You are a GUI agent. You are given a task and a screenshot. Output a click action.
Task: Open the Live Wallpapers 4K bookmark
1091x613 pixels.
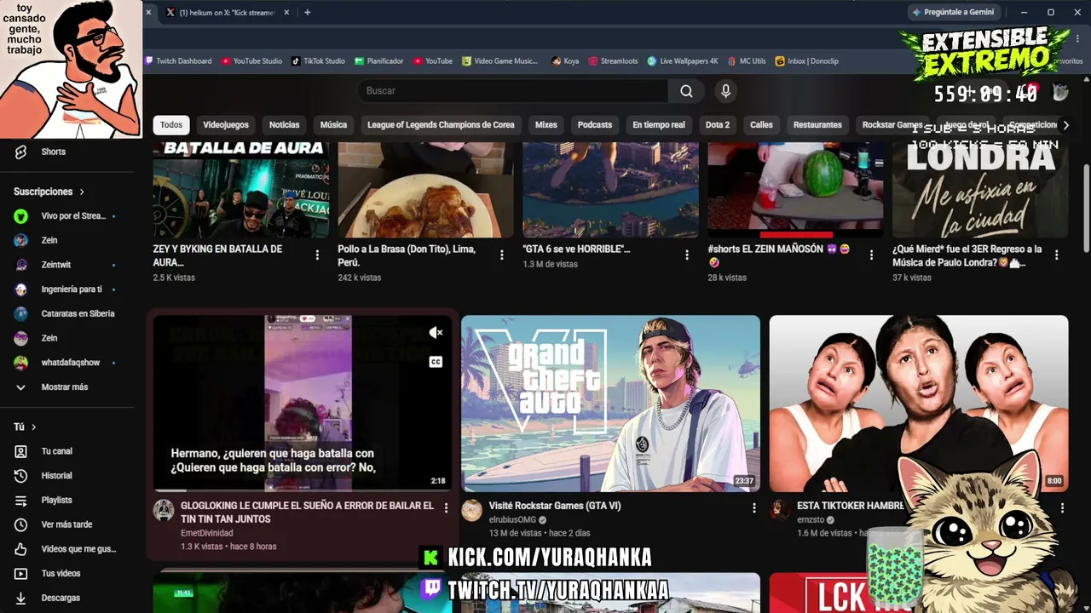tap(683, 61)
